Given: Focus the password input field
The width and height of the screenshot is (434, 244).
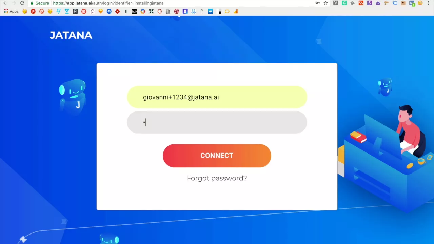Looking at the screenshot, I should pos(217,122).
